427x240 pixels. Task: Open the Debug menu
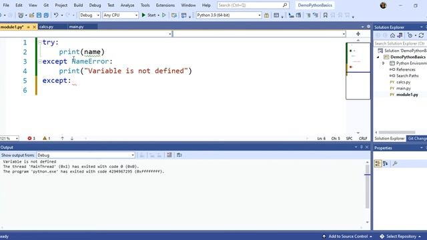tap(95, 5)
